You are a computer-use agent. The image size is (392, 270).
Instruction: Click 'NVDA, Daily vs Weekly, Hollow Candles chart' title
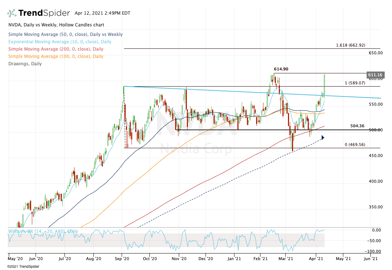coord(56,25)
